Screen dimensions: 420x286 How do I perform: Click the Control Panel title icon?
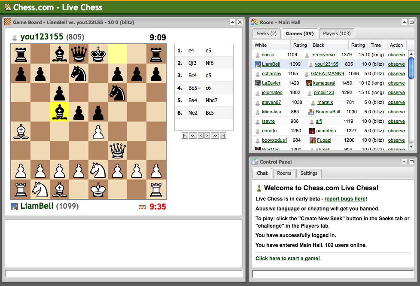point(255,162)
